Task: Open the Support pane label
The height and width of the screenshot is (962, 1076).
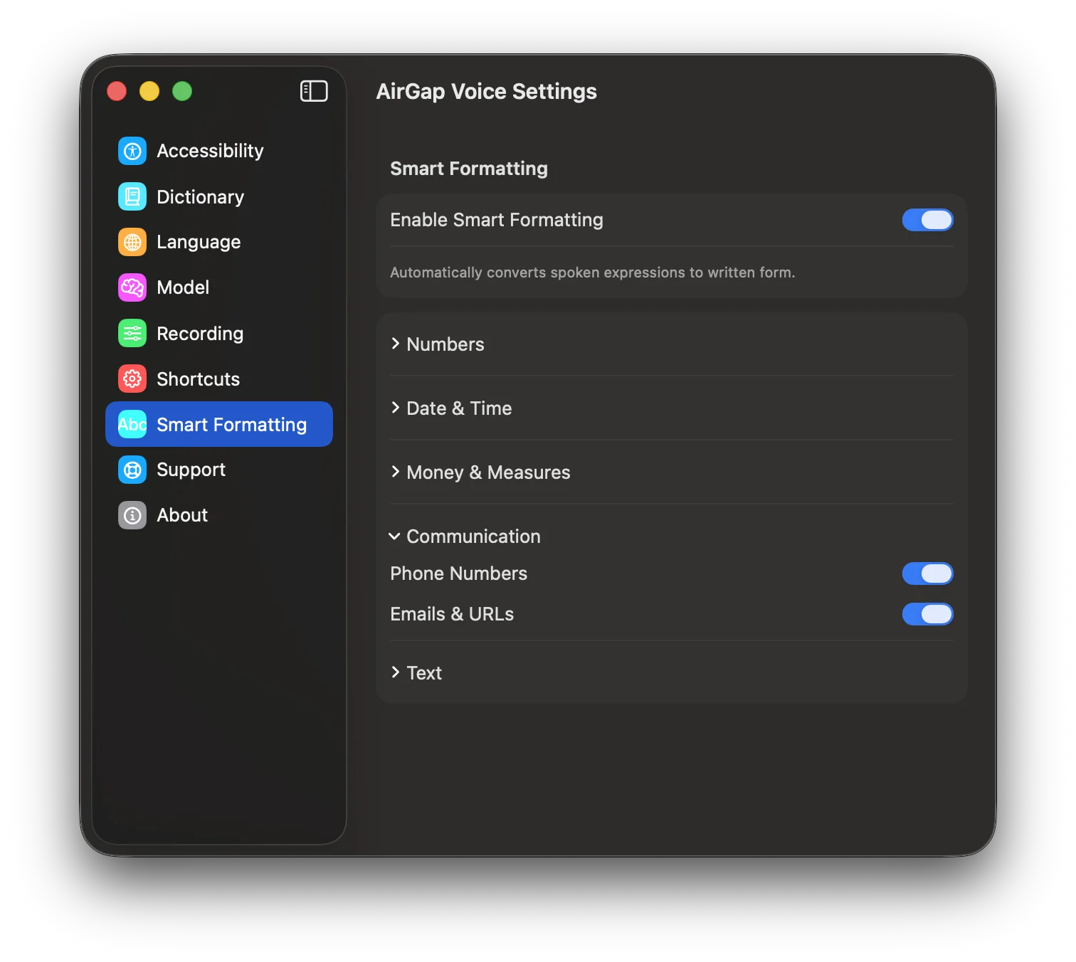Action: pos(191,470)
